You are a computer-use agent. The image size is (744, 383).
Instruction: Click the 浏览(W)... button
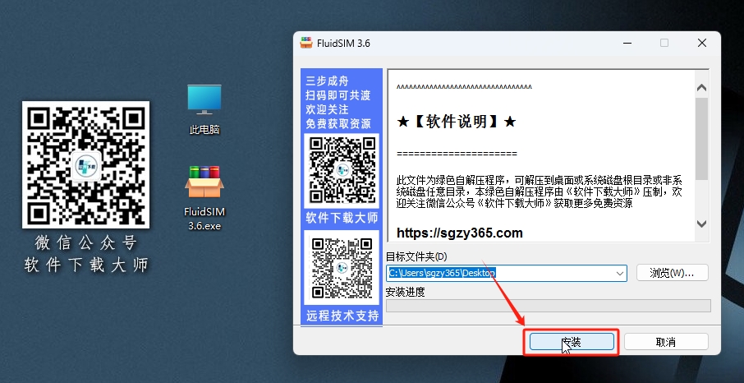click(672, 273)
